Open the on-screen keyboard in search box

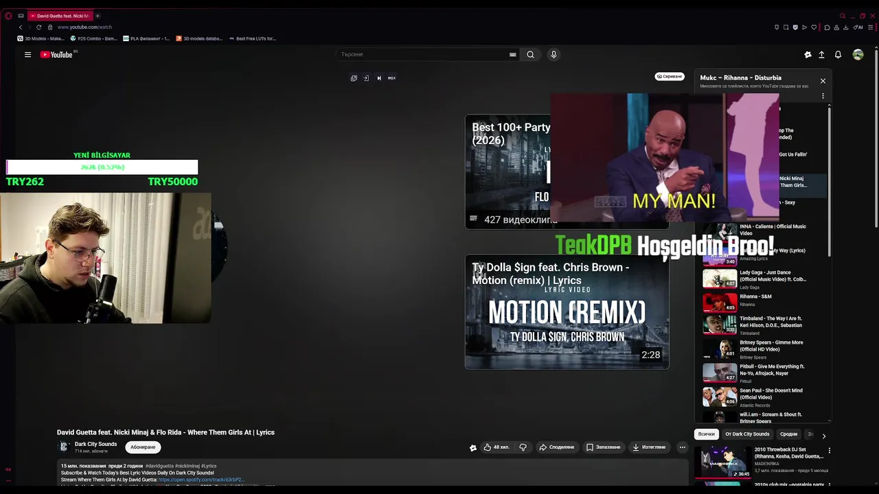512,55
